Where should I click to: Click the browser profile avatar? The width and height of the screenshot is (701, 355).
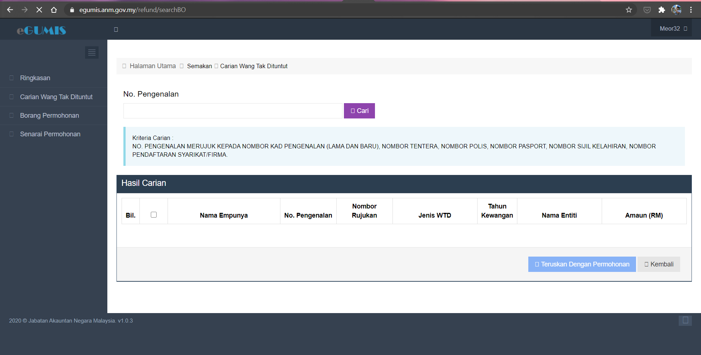tap(676, 10)
